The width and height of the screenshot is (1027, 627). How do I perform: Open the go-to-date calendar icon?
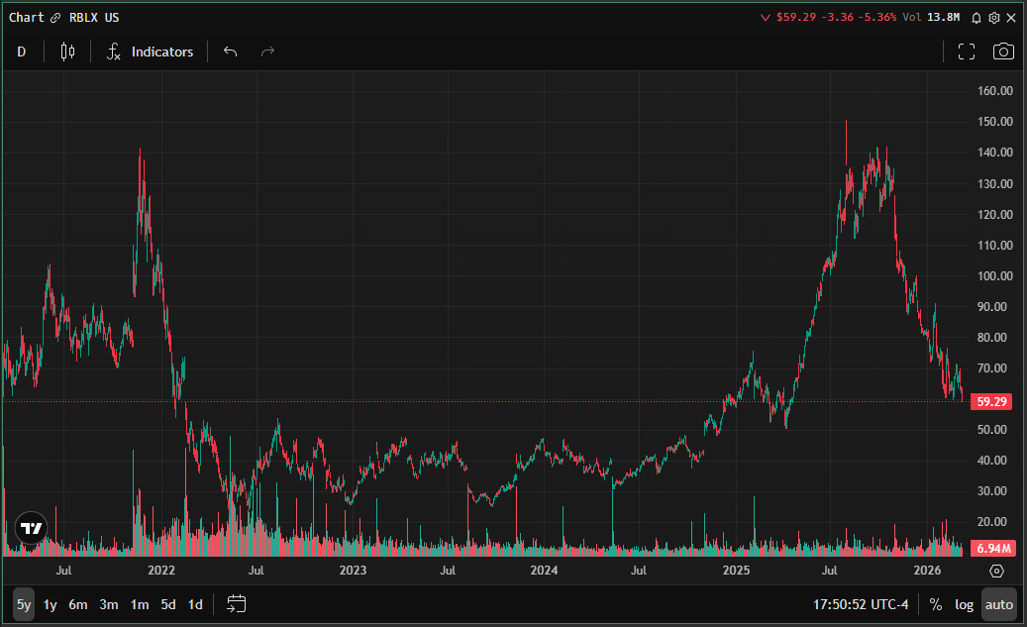point(236,603)
